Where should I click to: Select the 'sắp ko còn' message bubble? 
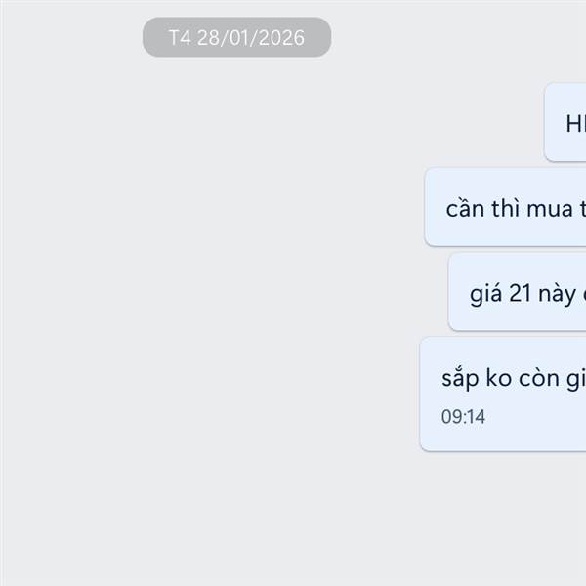503,395
